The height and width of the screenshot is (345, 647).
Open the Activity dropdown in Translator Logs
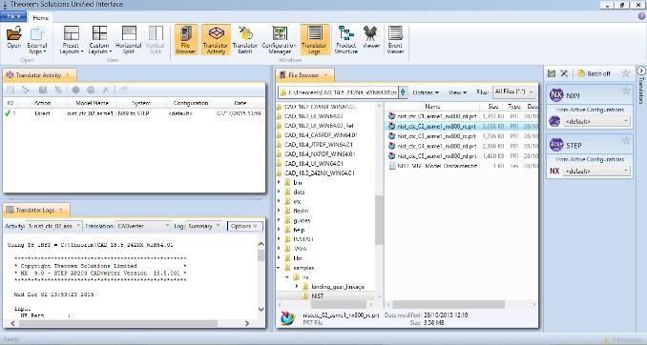pos(53,226)
